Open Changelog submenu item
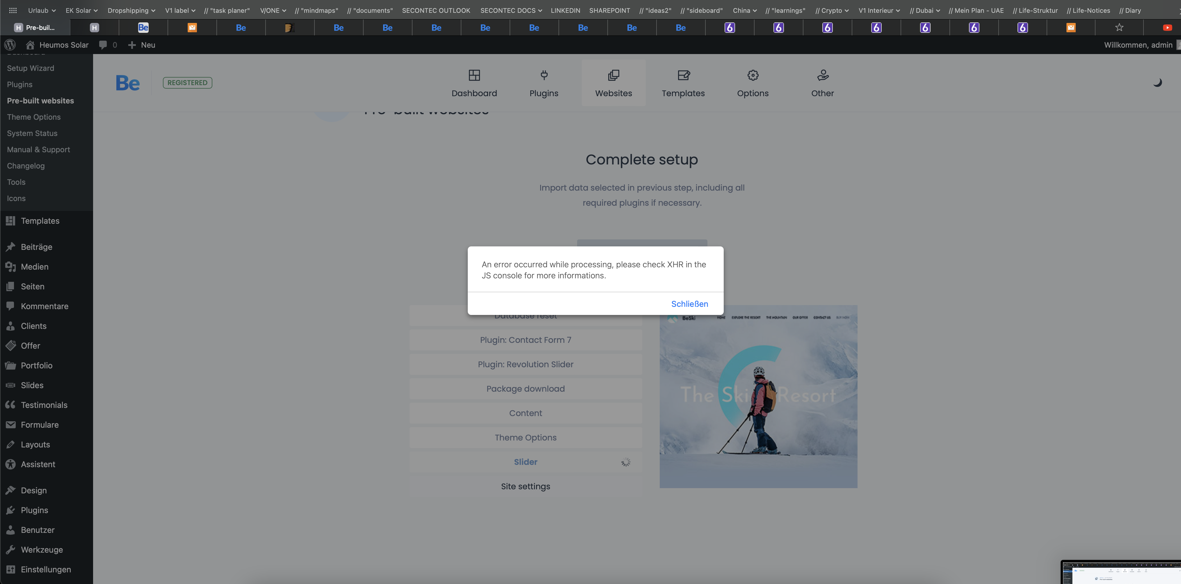1181x584 pixels. (26, 166)
